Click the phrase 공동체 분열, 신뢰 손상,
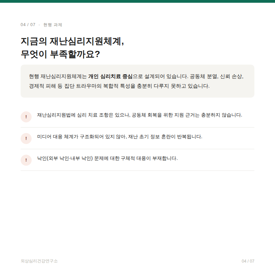 coord(217,76)
